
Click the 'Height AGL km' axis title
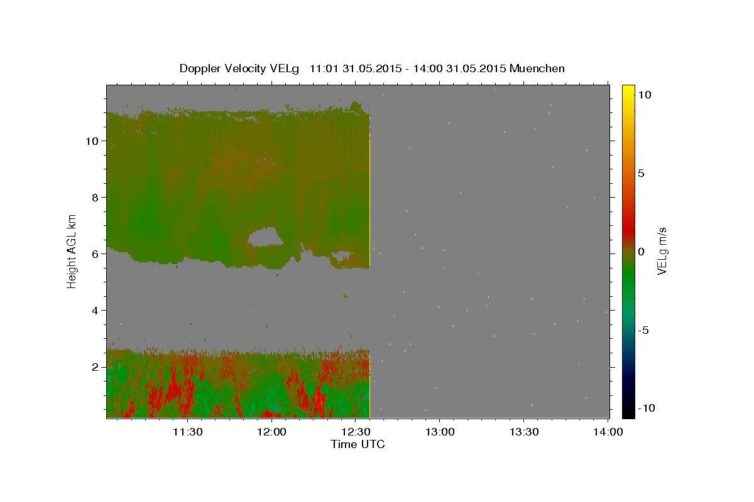pyautogui.click(x=72, y=250)
